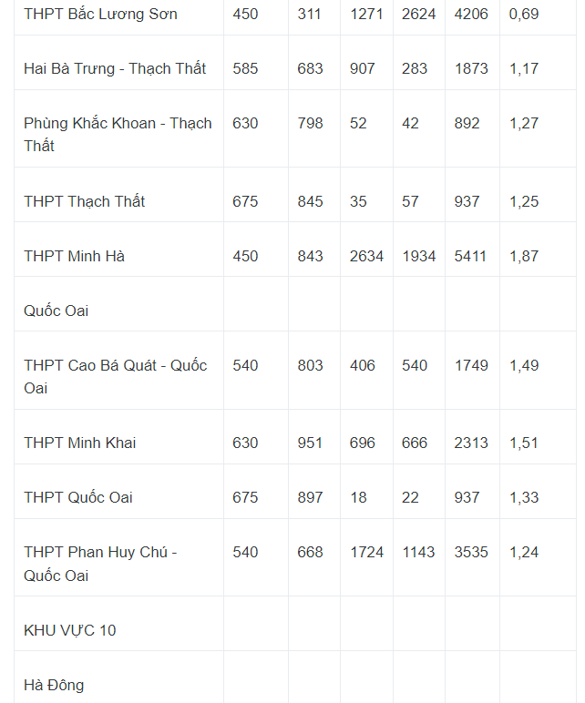The height and width of the screenshot is (703, 585).
Task: Click the 951 value in Minh Khai row
Action: (x=310, y=443)
